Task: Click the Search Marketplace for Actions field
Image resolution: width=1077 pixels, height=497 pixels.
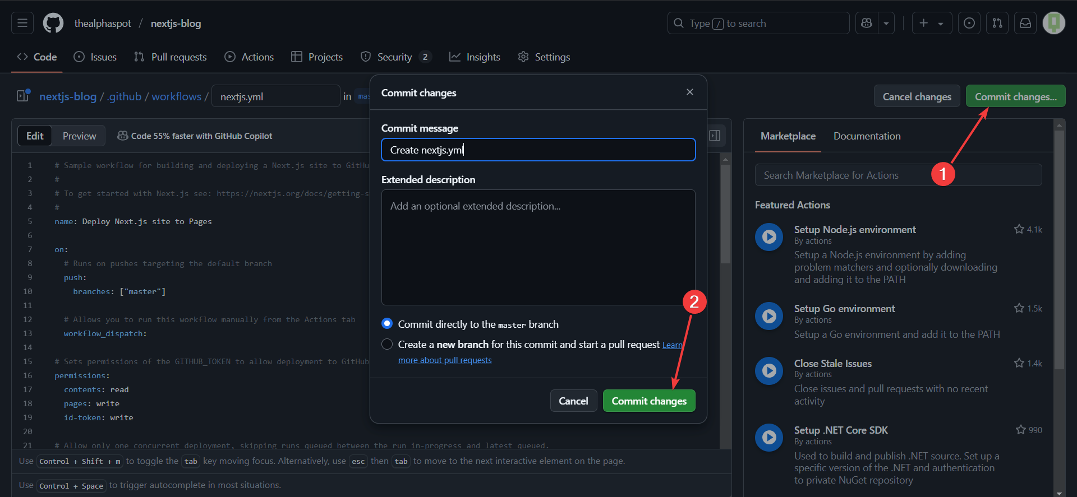Action: pyautogui.click(x=898, y=175)
